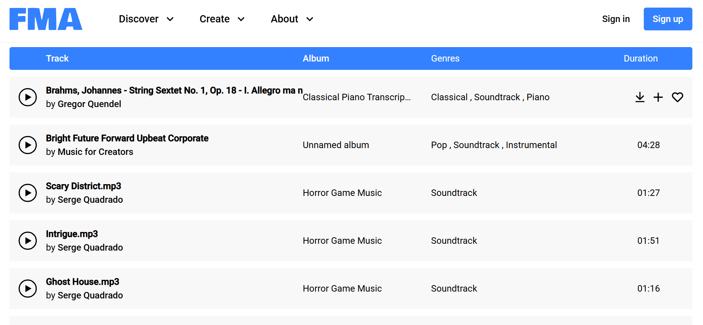The image size is (703, 325).
Task: Open the FMA home logo
Action: pos(46,19)
